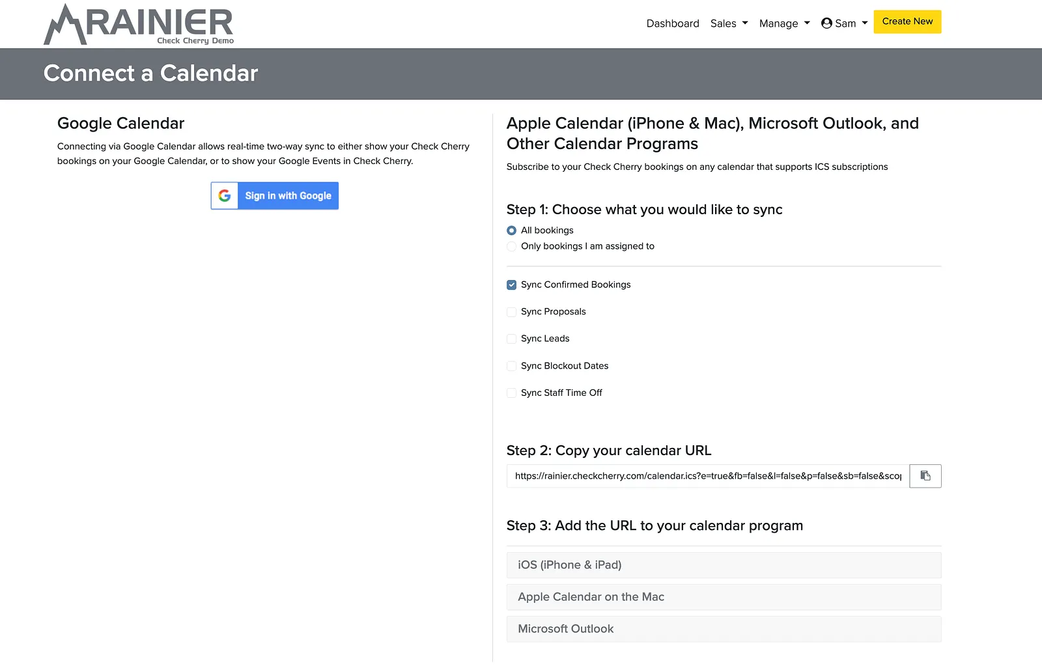Screen dimensions: 1042x670
Task: Open the Manage dropdown menu
Action: pos(784,23)
